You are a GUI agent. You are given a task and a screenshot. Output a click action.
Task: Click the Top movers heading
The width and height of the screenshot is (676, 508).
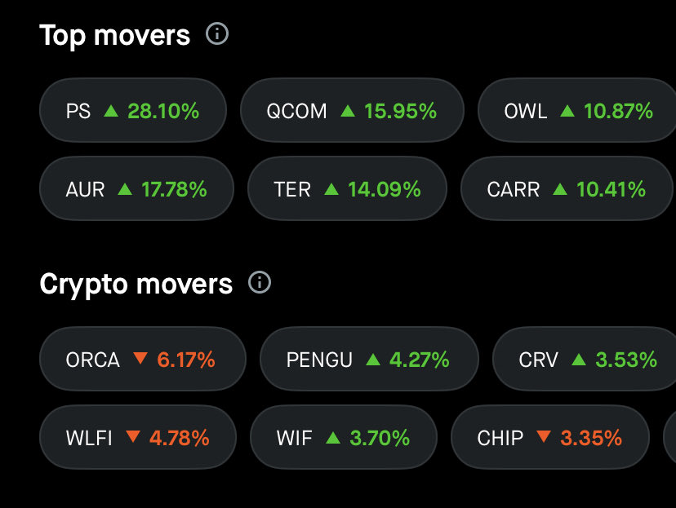click(x=114, y=35)
